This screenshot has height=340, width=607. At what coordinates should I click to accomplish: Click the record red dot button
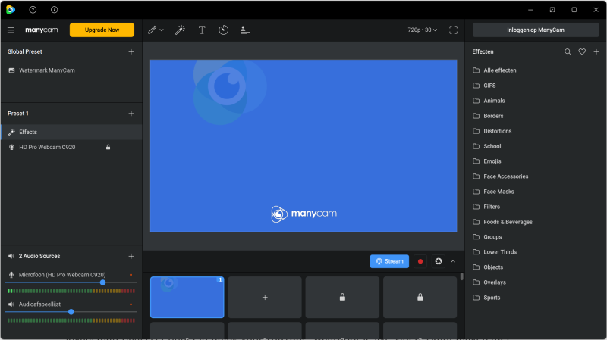[420, 261]
